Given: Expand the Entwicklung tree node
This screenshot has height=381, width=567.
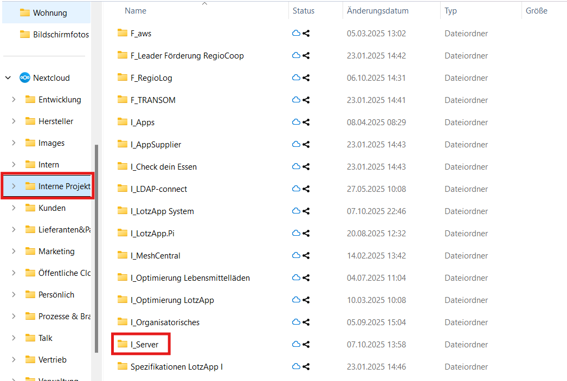Looking at the screenshot, I should 14,100.
